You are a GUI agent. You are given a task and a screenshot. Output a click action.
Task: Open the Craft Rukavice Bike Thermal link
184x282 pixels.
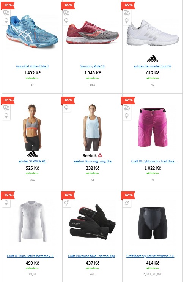(93, 256)
